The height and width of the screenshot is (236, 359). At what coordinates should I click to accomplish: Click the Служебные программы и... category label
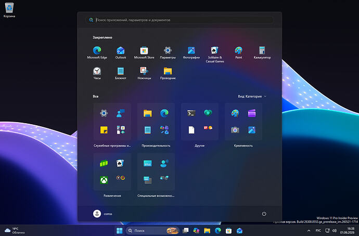click(x=112, y=146)
